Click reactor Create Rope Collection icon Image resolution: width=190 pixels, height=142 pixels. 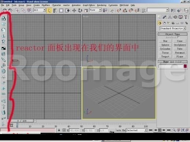pos(3,36)
